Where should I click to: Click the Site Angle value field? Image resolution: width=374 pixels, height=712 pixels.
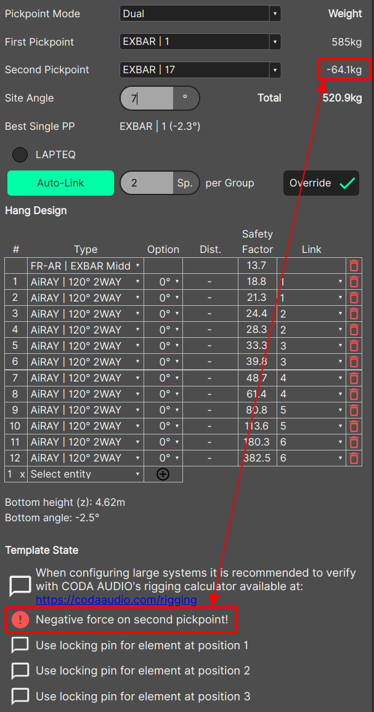pyautogui.click(x=147, y=98)
